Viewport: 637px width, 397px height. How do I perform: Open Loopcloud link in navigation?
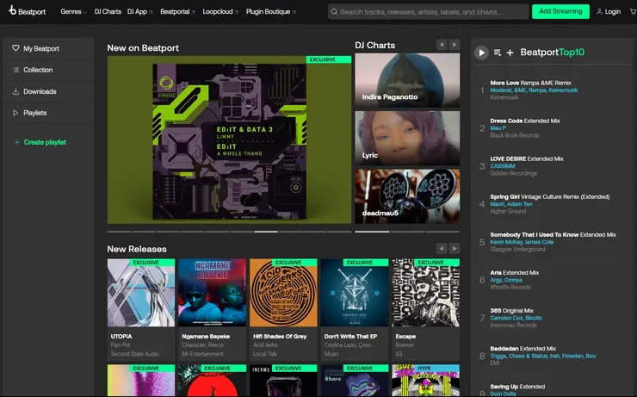(220, 12)
